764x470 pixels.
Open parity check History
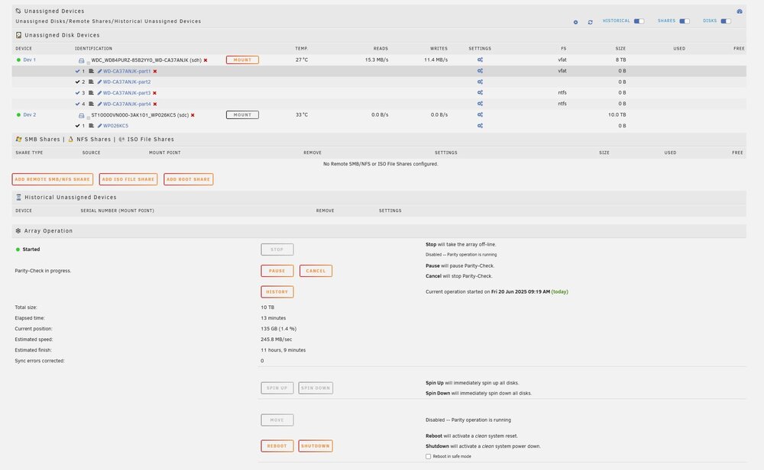coord(277,292)
